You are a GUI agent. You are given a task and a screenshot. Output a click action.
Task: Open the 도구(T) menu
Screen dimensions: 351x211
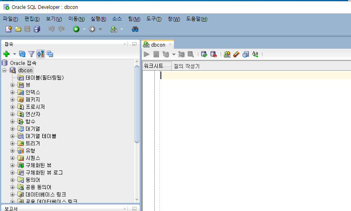click(154, 19)
